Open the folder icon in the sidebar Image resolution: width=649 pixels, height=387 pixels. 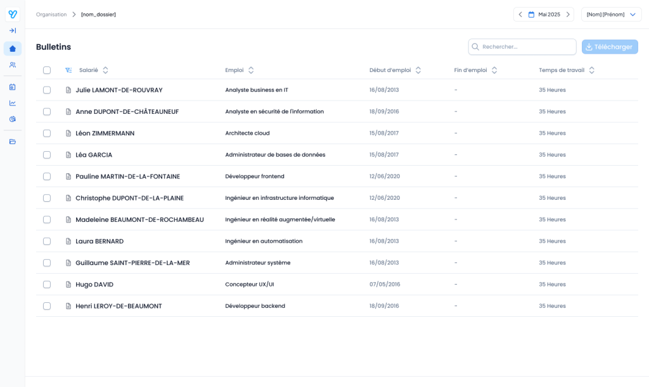[12, 142]
